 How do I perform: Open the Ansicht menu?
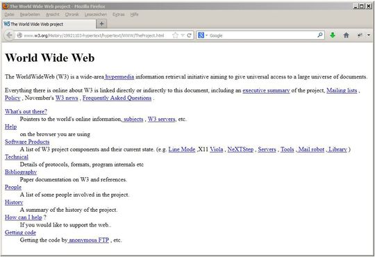52,15
